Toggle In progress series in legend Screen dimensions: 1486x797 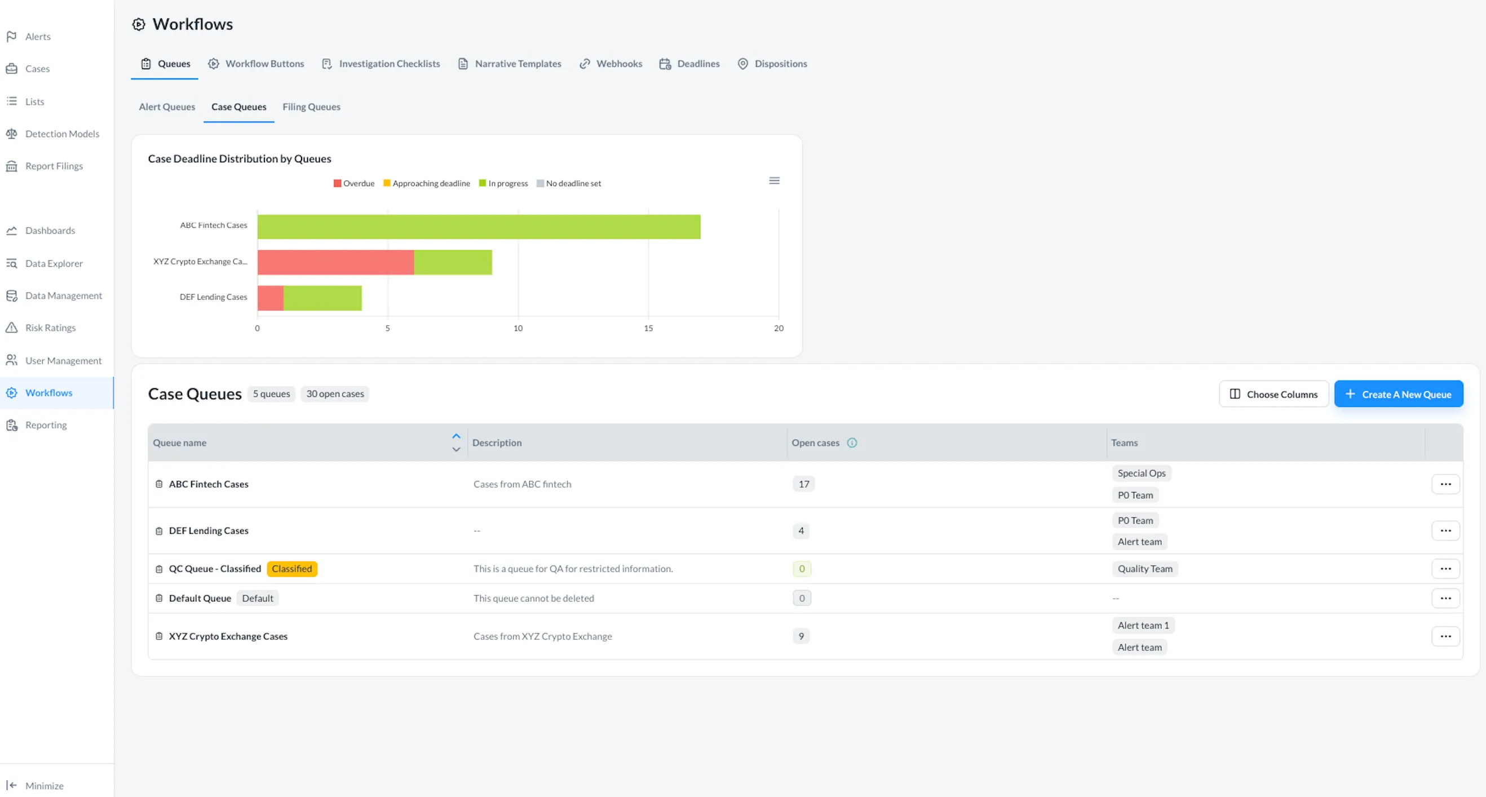503,183
